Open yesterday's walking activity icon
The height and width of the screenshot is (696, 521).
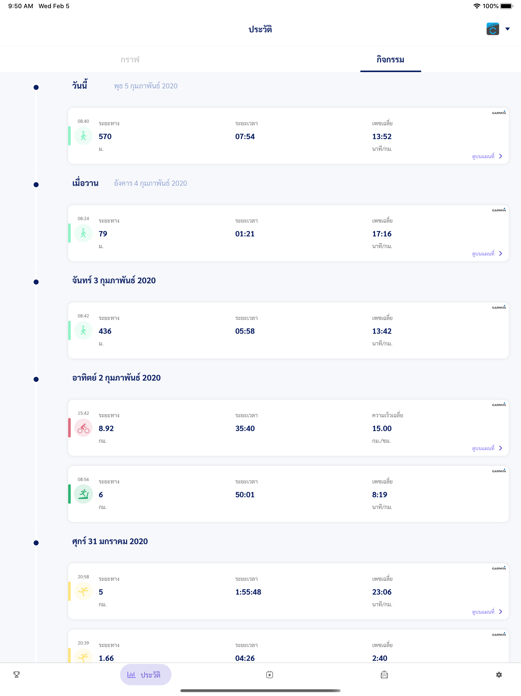pos(83,233)
